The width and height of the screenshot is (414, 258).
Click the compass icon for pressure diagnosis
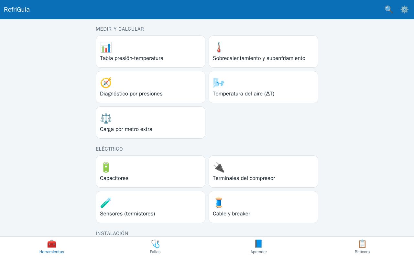pos(106,83)
